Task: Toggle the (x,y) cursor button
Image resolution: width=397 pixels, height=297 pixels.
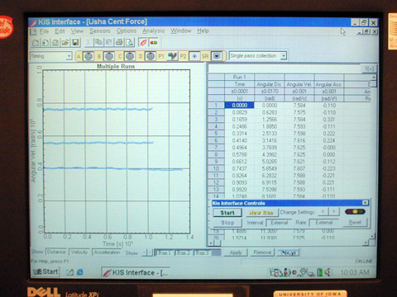Action: 288,252
